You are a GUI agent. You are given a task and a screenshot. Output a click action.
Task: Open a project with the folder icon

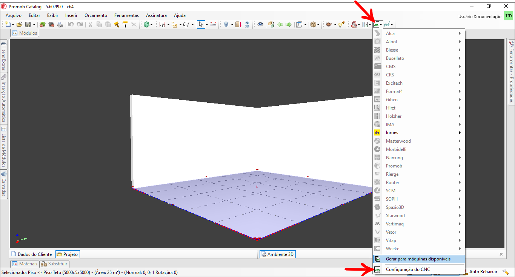coord(19,24)
